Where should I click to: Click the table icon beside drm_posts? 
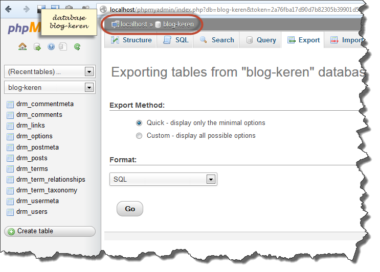coord(10,158)
